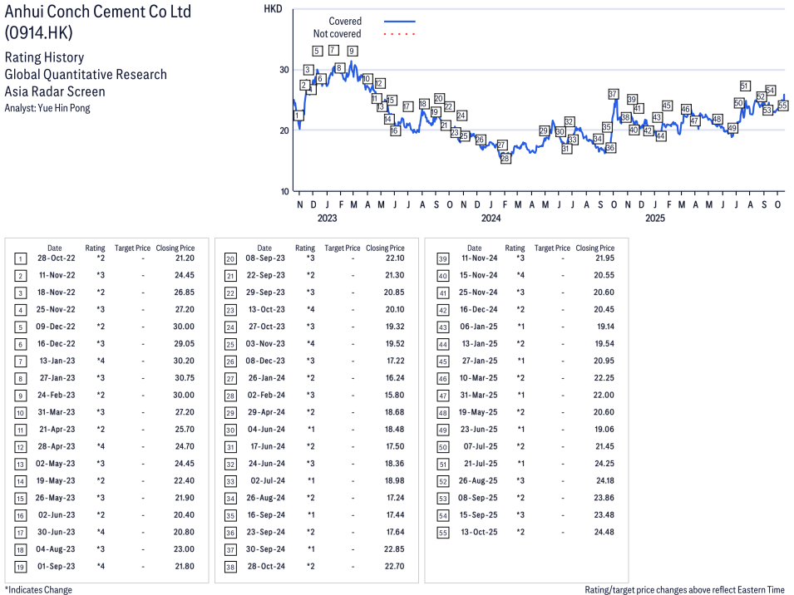Click the 2024 year label on the axis
This screenshot has width=794, height=595.
tap(491, 219)
